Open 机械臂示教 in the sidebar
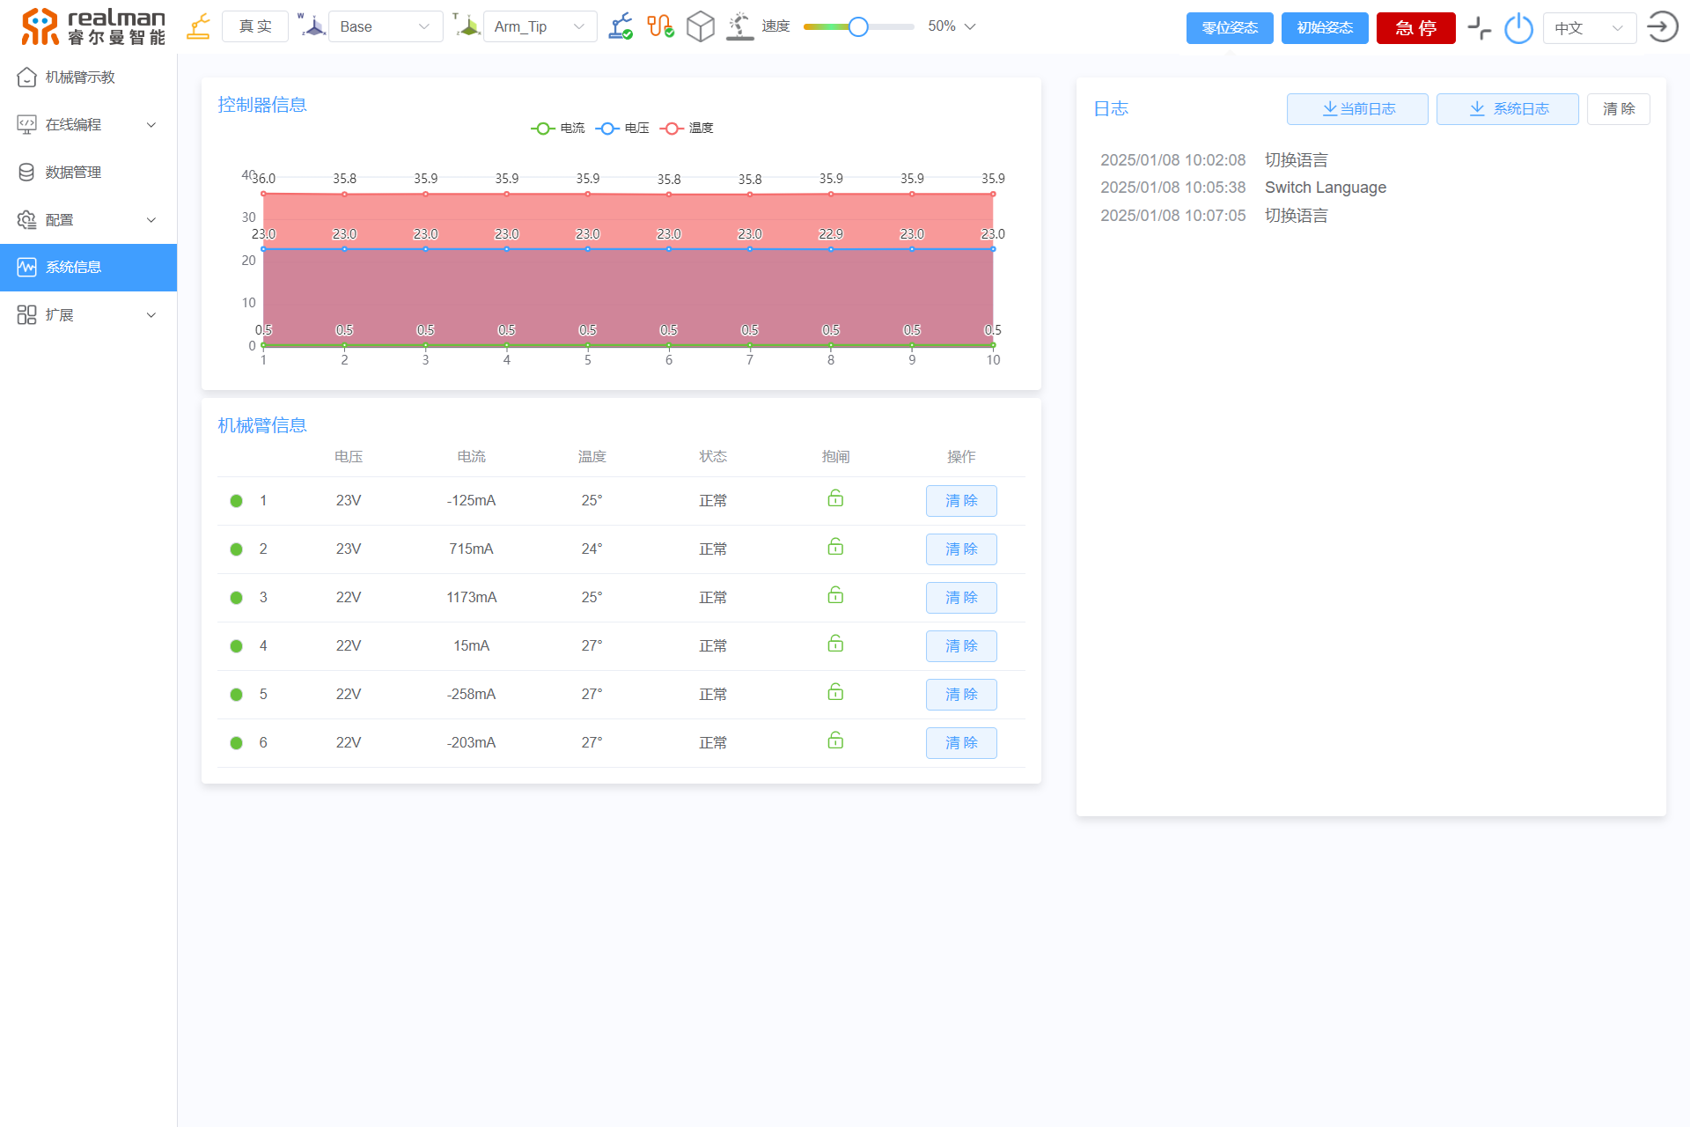Viewport: 1690px width, 1127px height. tap(80, 77)
